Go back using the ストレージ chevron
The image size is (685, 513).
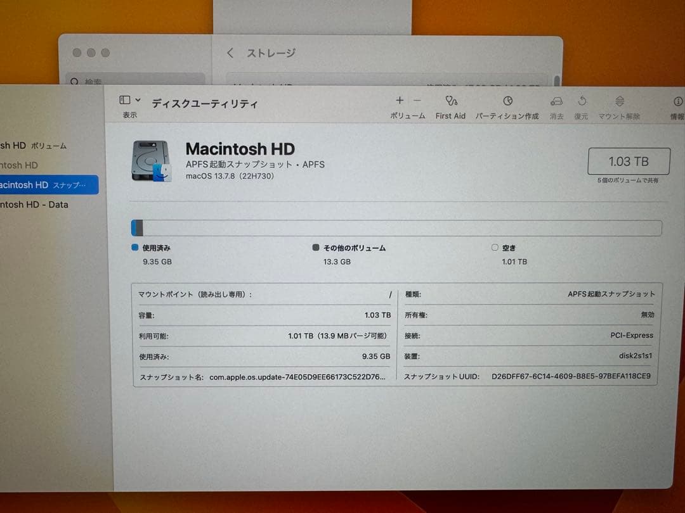230,53
